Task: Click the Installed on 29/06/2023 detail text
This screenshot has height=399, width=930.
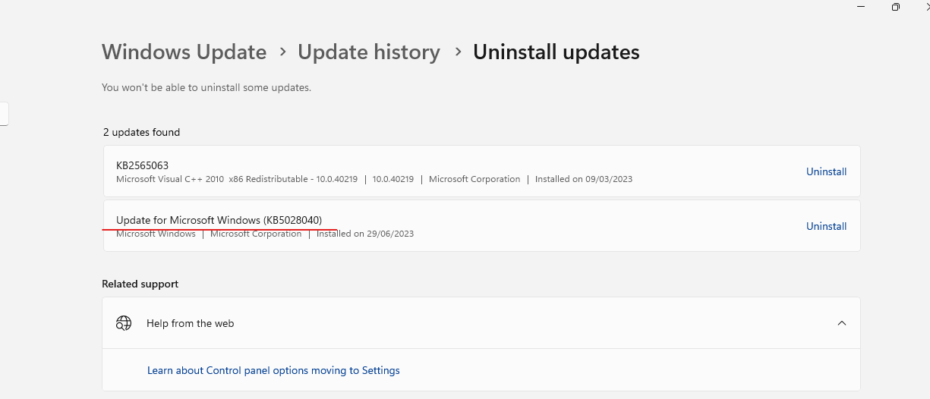Action: tap(365, 234)
